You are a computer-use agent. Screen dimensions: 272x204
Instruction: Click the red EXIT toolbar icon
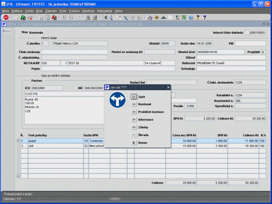click(6, 17)
